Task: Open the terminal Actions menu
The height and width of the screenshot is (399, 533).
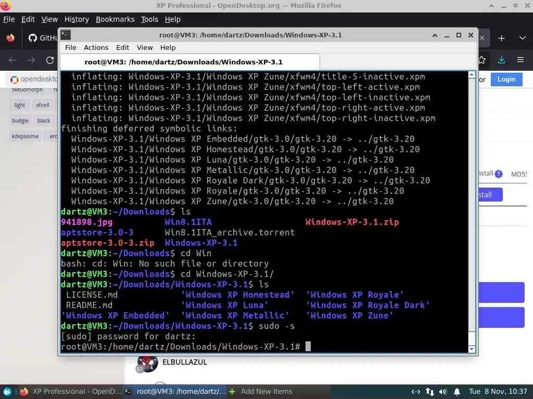Action: [x=96, y=47]
